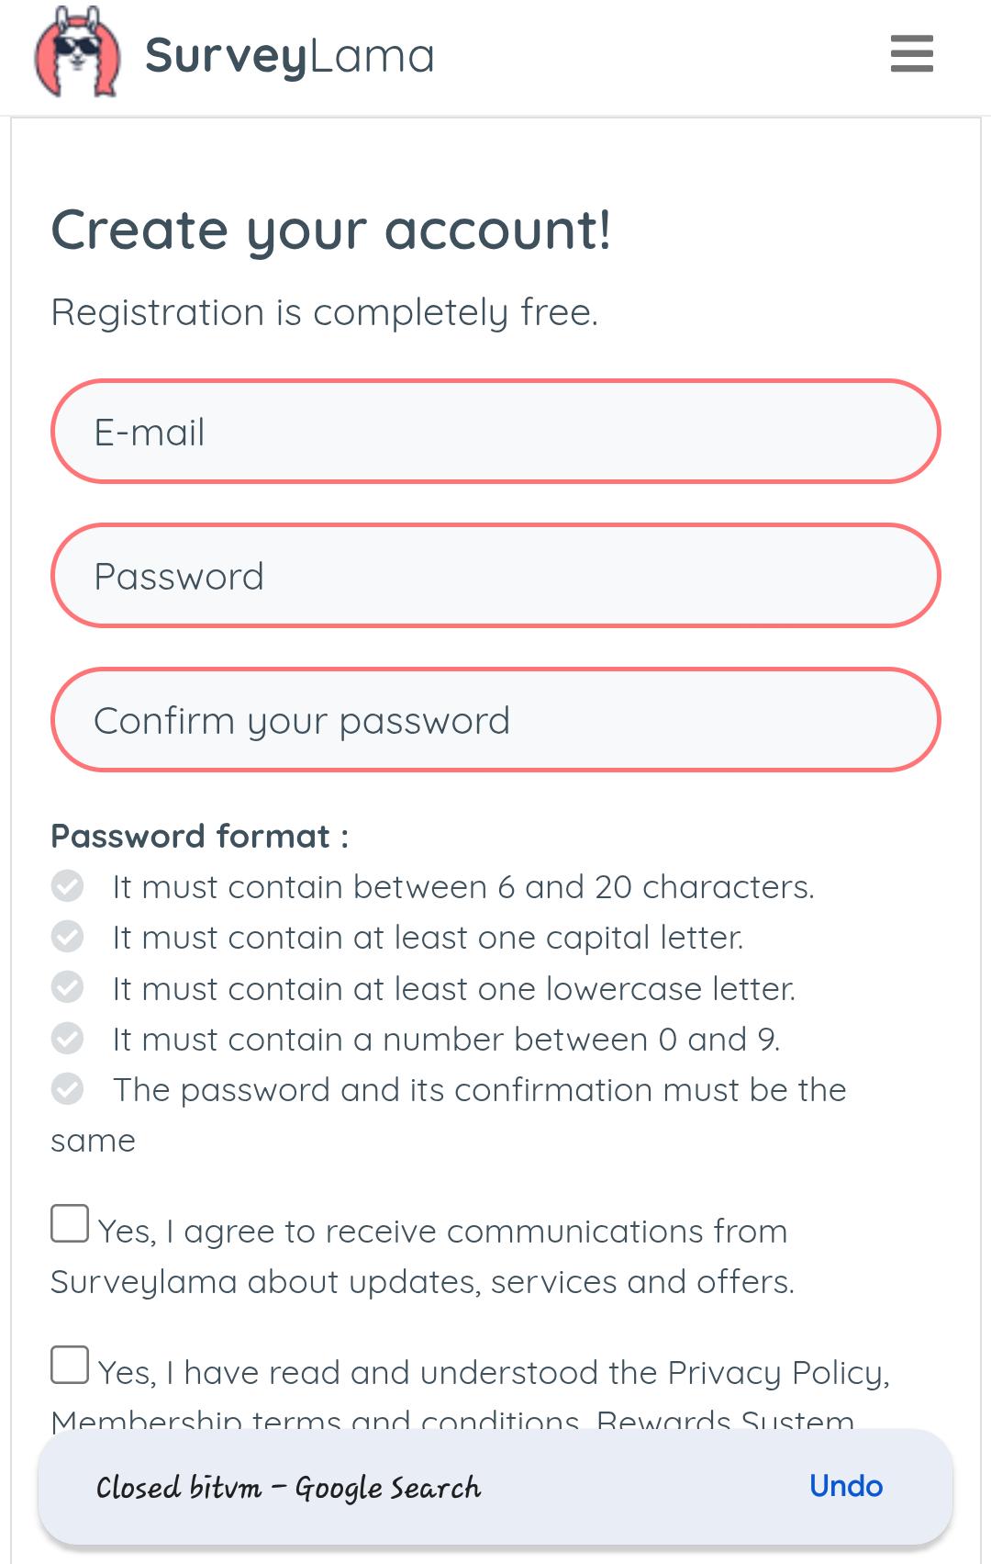Click the checkmark icon for password confirmation rule
991x1564 pixels.
(x=67, y=1088)
